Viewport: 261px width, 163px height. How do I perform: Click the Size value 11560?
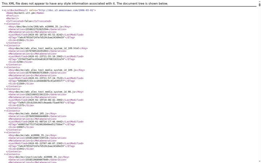tap(20, 84)
